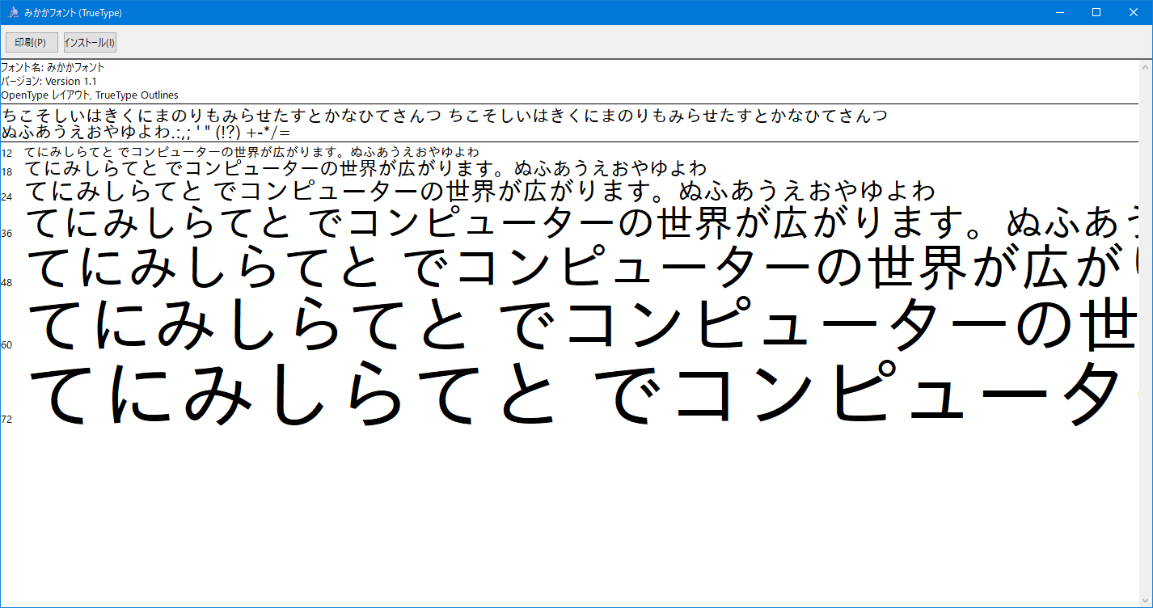
Task: Click the フォント名 font name line
Action: pos(53,68)
